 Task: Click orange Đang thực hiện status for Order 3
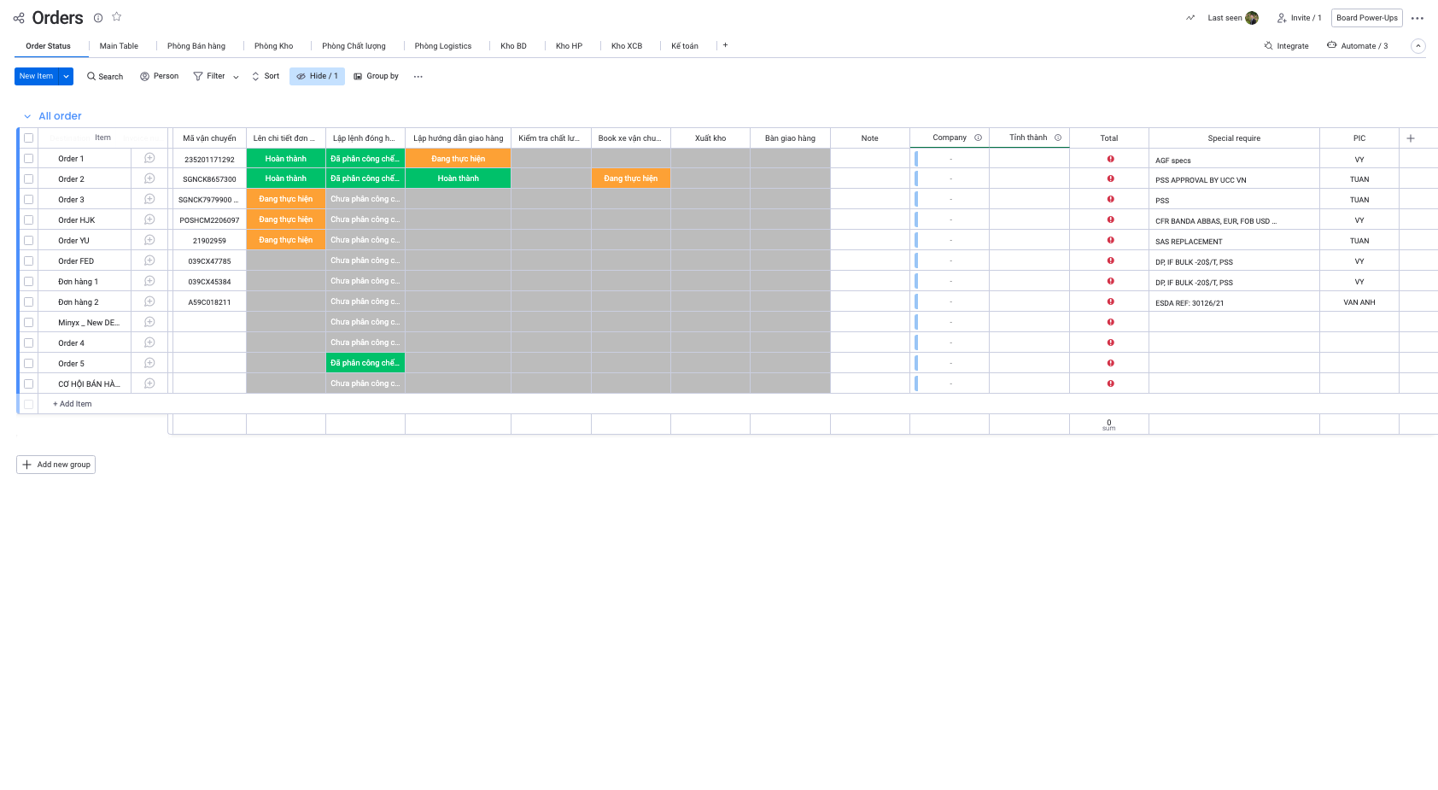pyautogui.click(x=286, y=199)
